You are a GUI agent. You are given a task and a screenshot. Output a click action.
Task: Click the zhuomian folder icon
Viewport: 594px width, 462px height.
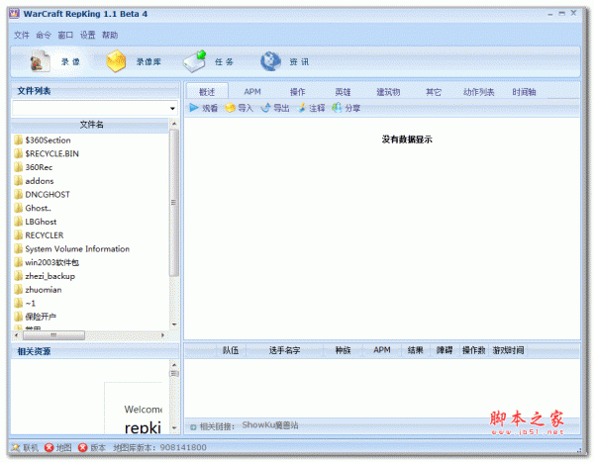18,290
